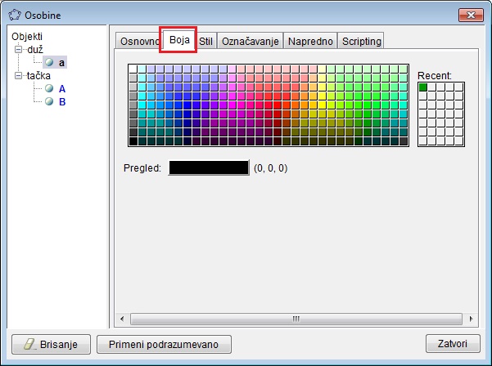Click the (0, 0, 0) RGB value text

[270, 168]
